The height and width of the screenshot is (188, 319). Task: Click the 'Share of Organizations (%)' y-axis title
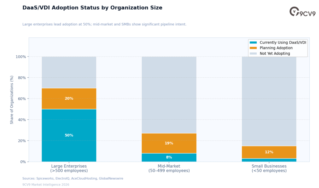click(12, 100)
